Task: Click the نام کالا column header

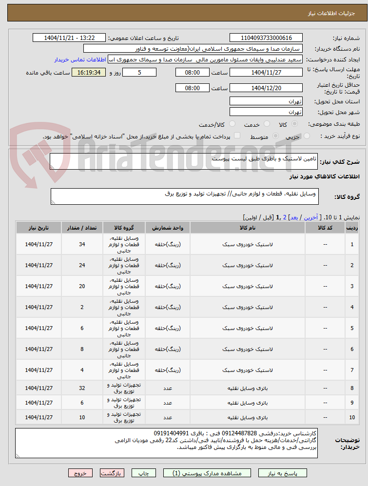Action: (x=248, y=228)
